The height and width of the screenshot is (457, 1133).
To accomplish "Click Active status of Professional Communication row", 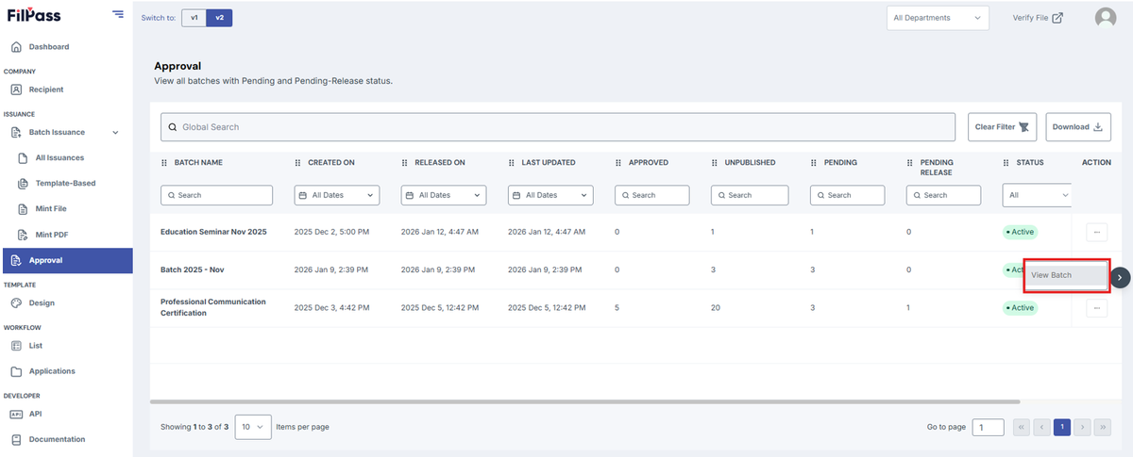I will point(1020,308).
